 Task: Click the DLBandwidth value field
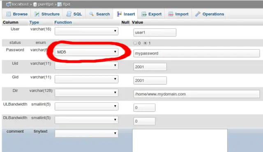click(144, 121)
